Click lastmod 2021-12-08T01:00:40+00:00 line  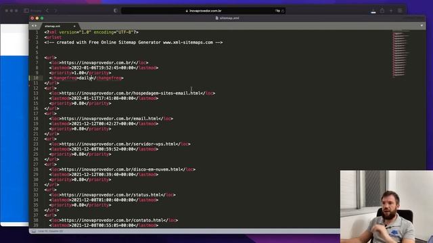(x=104, y=200)
